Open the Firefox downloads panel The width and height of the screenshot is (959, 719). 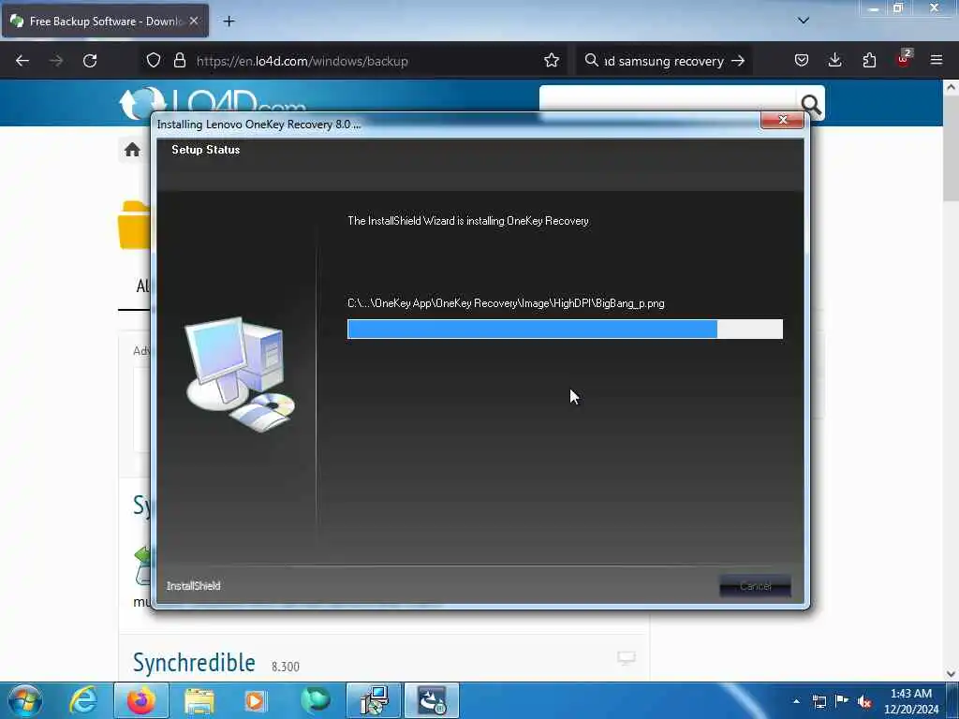tap(834, 60)
